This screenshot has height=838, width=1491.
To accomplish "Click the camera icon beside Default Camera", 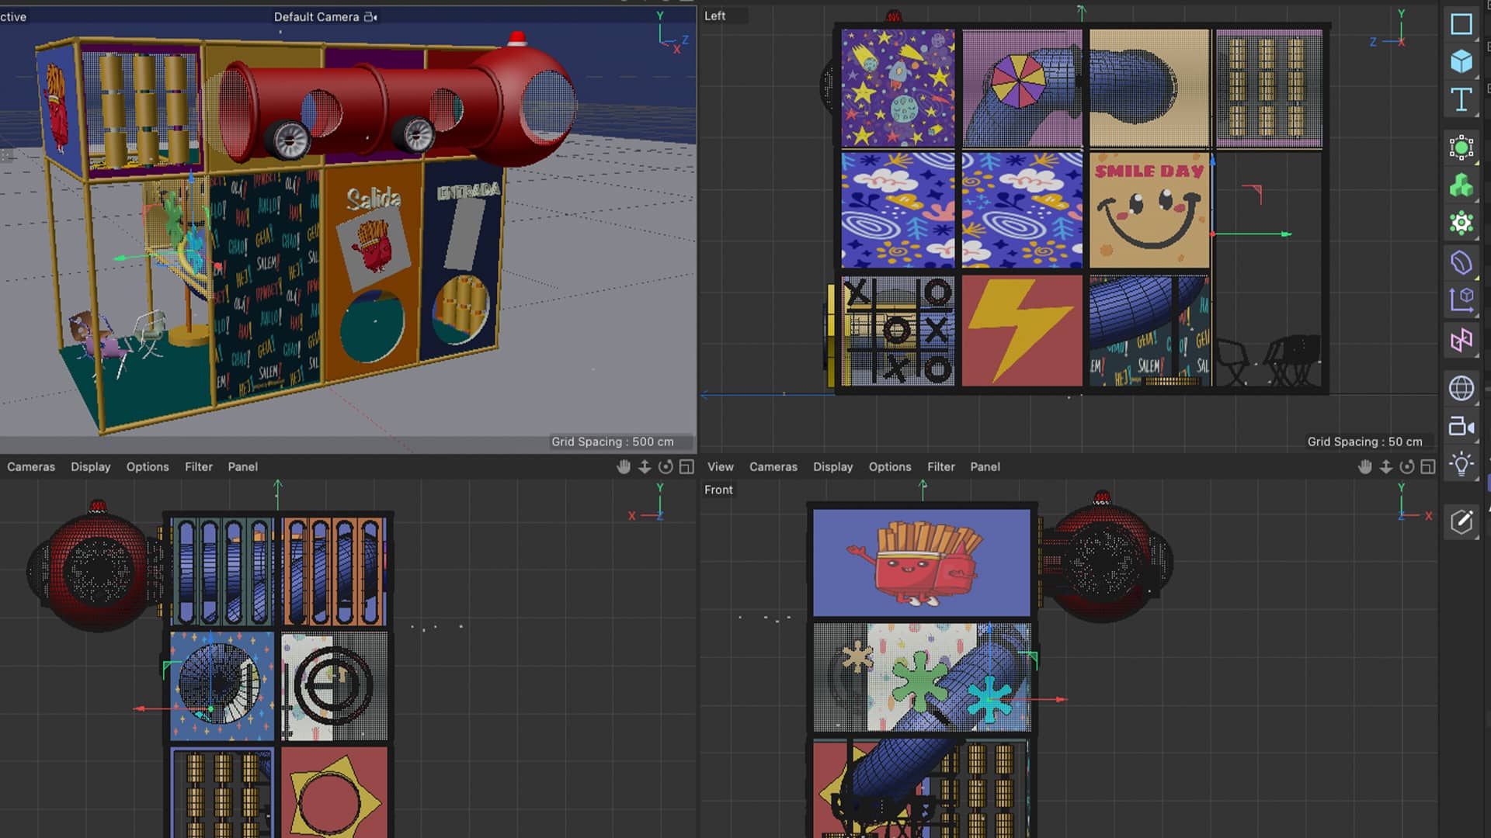I will tap(370, 17).
